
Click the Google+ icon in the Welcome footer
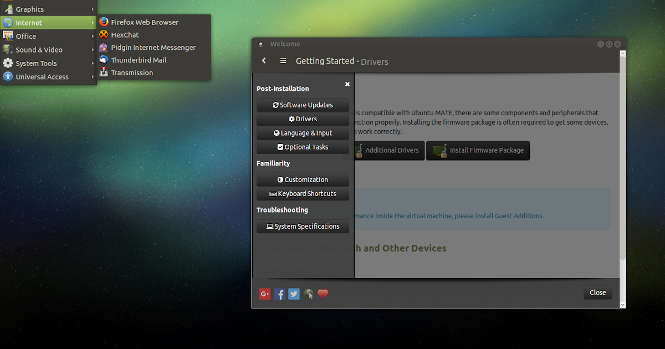tap(265, 294)
